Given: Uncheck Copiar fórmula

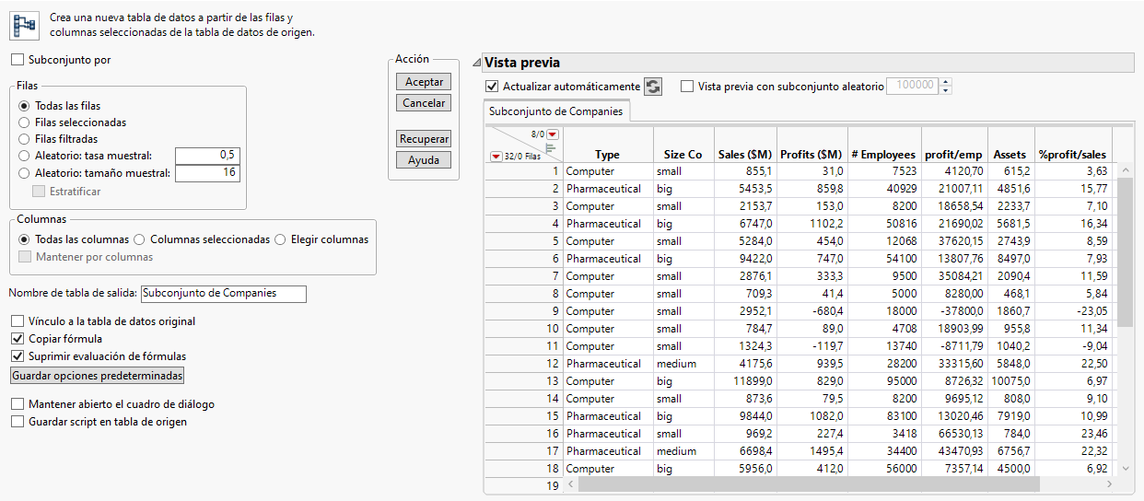Looking at the screenshot, I should pos(18,339).
